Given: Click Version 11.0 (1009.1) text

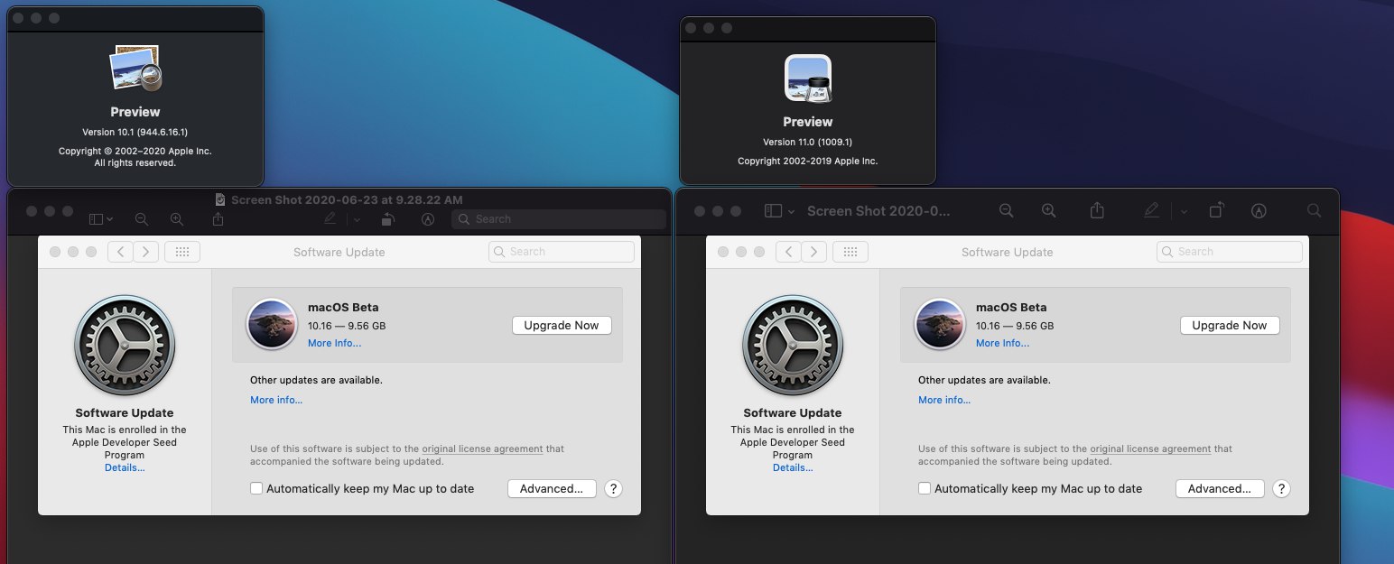Looking at the screenshot, I should coord(808,142).
